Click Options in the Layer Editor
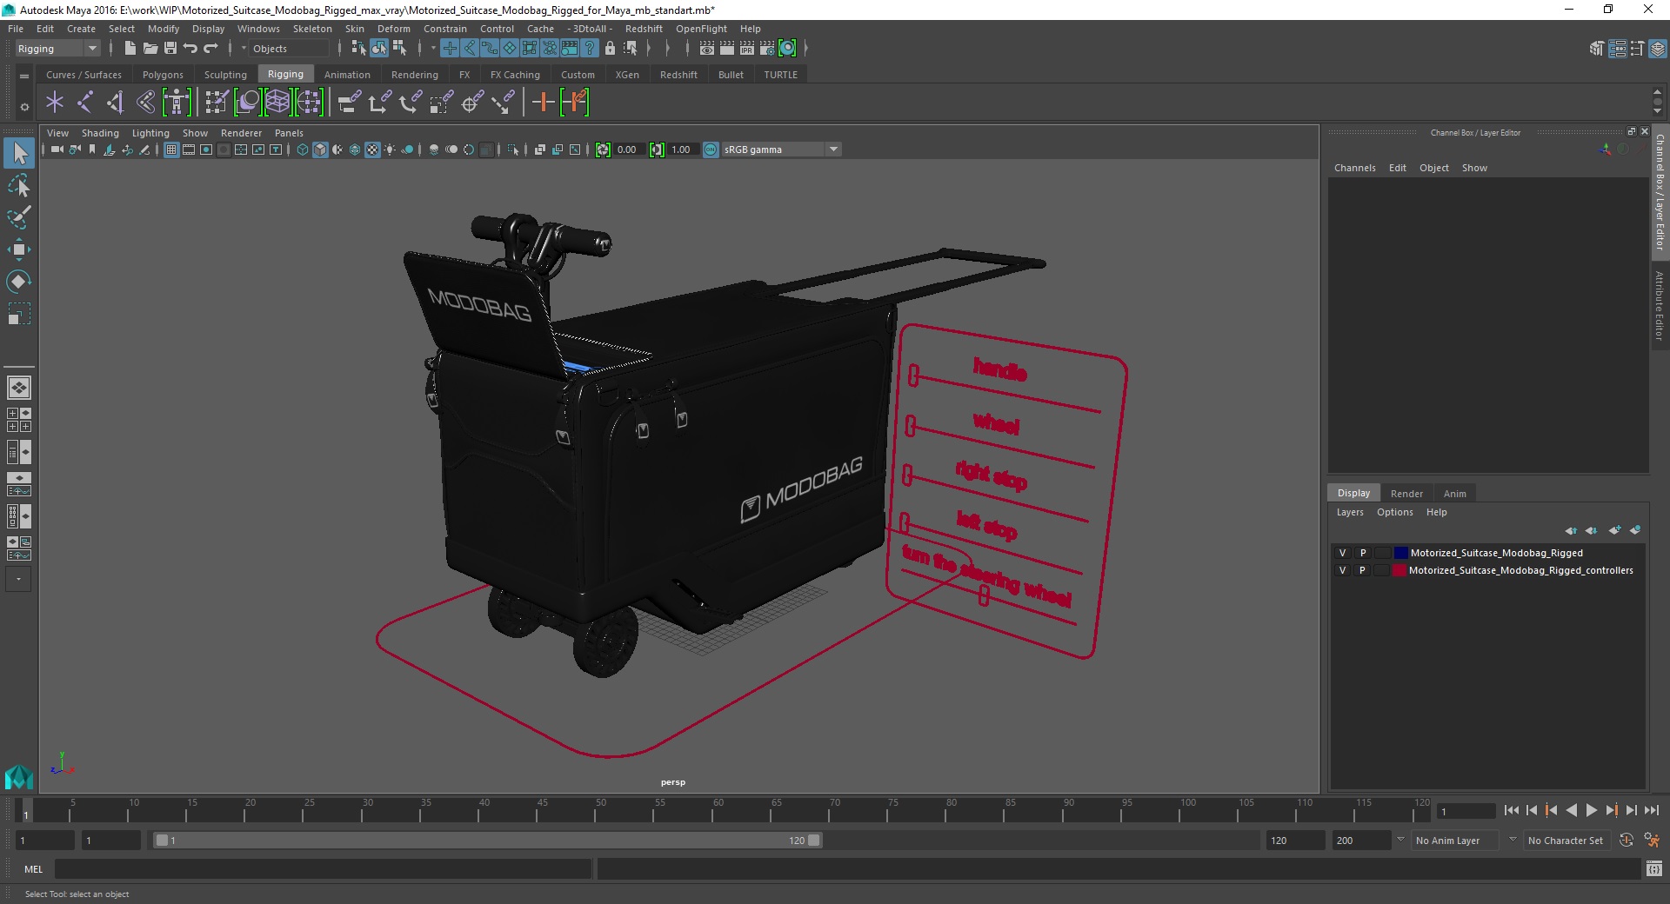The width and height of the screenshot is (1670, 904). (x=1394, y=512)
